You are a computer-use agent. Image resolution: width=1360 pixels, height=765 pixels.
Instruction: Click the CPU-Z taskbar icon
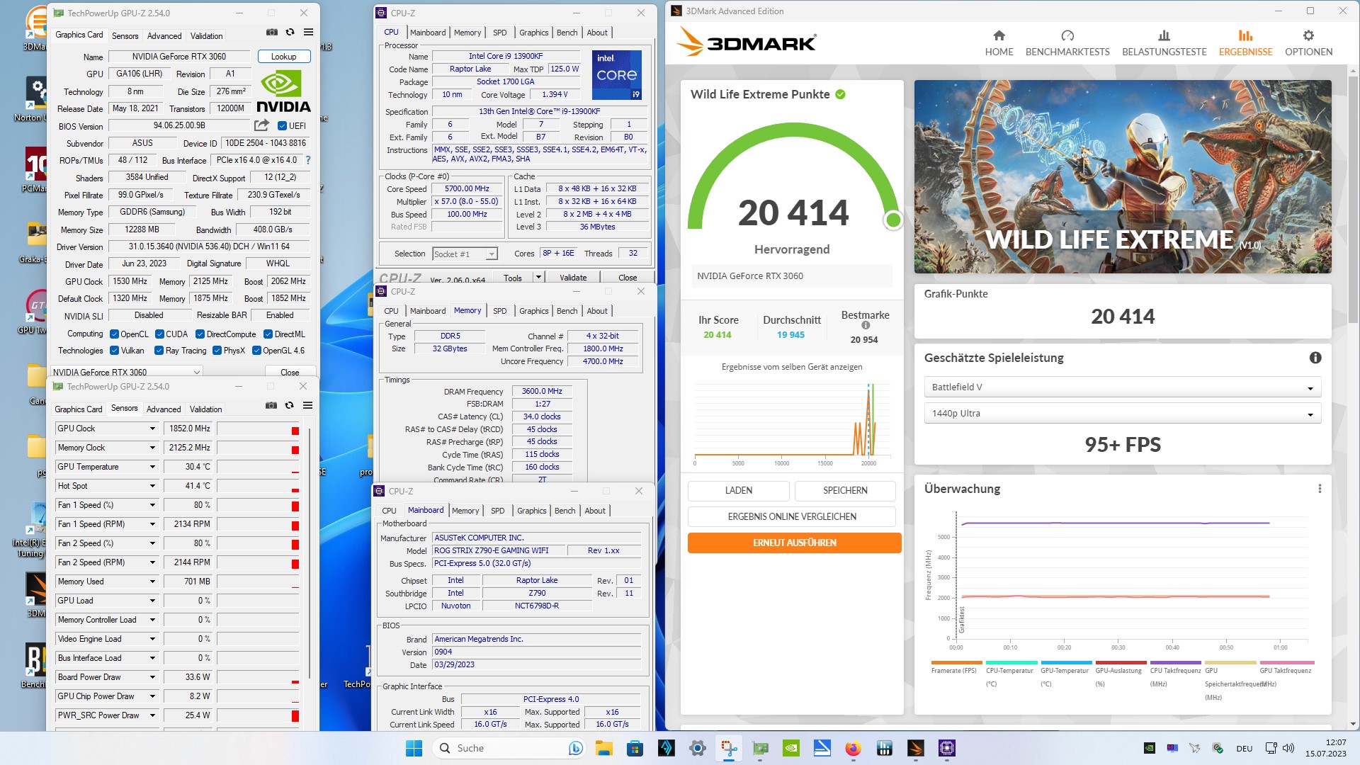(946, 748)
